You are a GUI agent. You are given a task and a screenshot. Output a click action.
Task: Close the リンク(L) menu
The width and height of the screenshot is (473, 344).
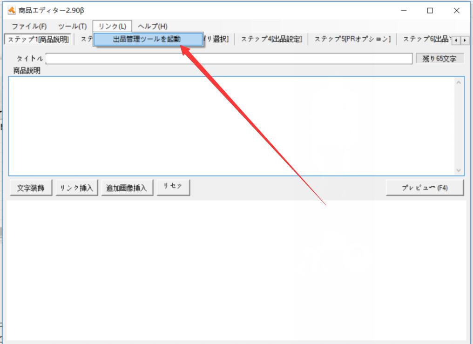(x=112, y=26)
